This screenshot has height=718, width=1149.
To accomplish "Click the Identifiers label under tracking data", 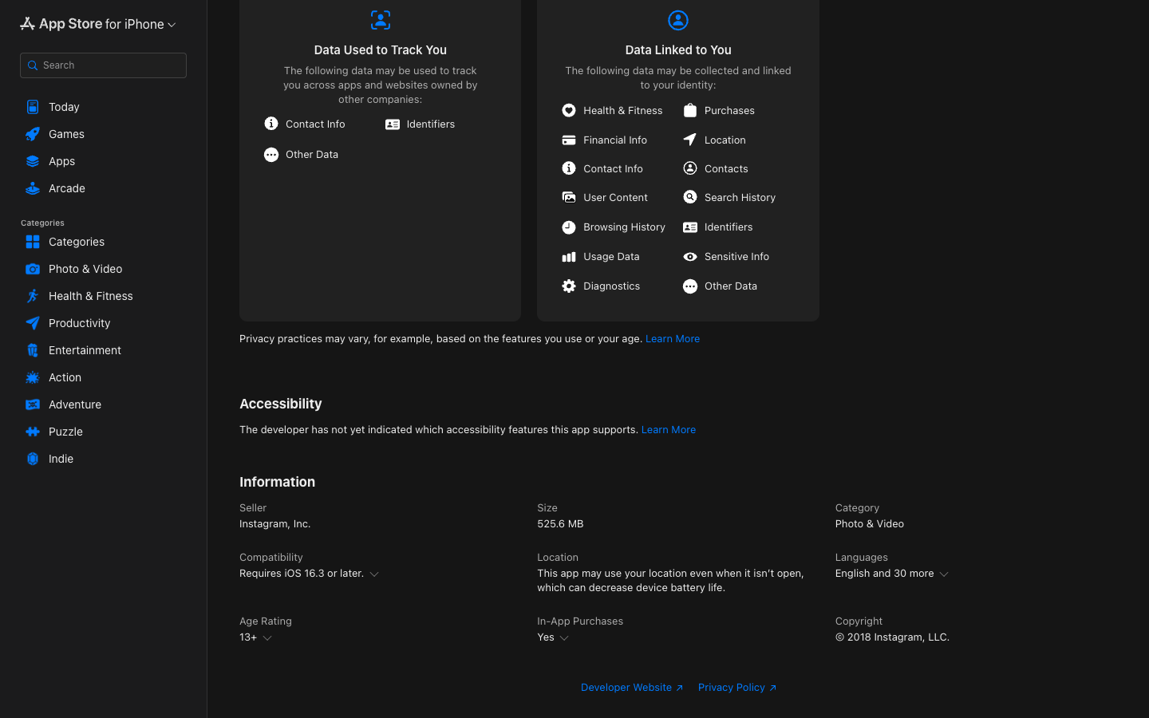I will pos(431,124).
